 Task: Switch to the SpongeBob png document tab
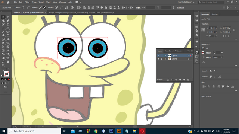[81, 13]
